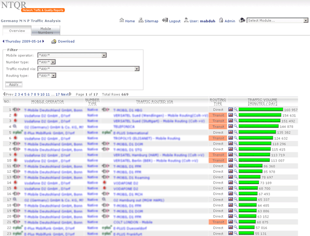Go to previous day using left arrow
310x236 pixels.
(x=3, y=42)
